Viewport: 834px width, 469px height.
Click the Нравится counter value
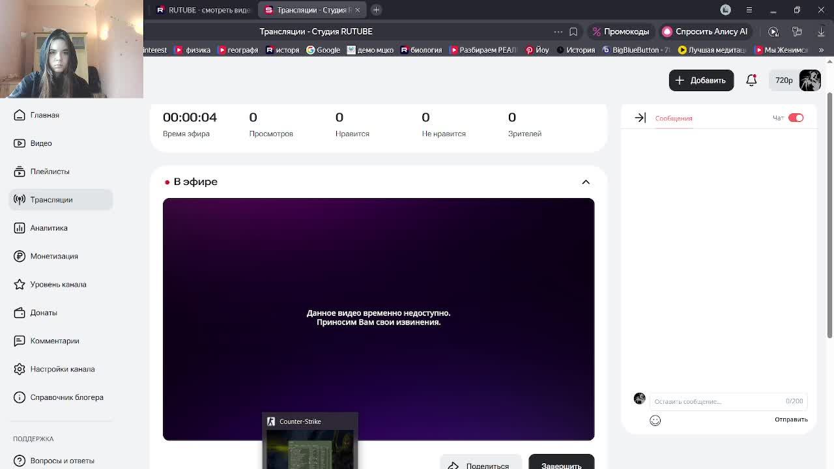pos(339,117)
